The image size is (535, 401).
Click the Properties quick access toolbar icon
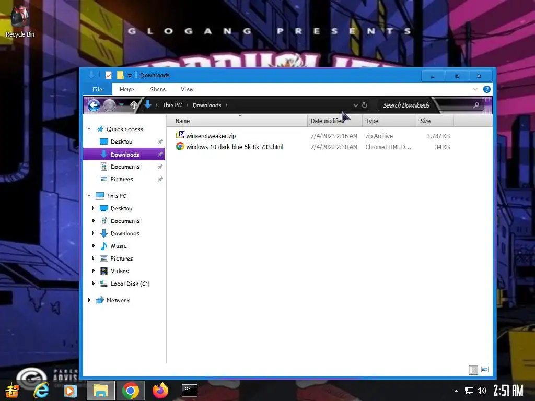click(x=109, y=75)
